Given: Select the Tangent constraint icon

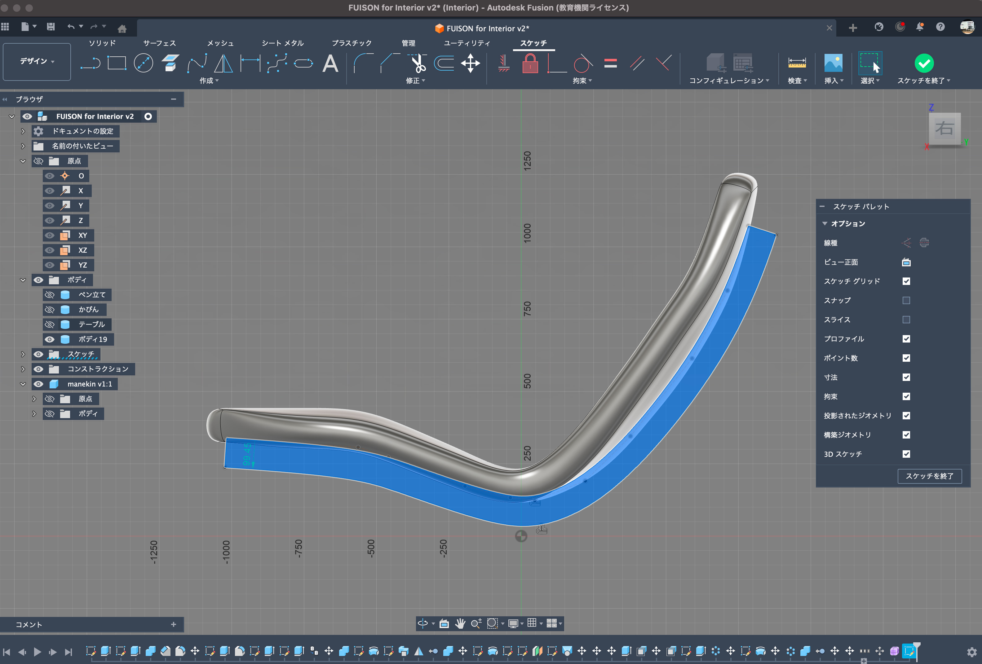Looking at the screenshot, I should [583, 63].
